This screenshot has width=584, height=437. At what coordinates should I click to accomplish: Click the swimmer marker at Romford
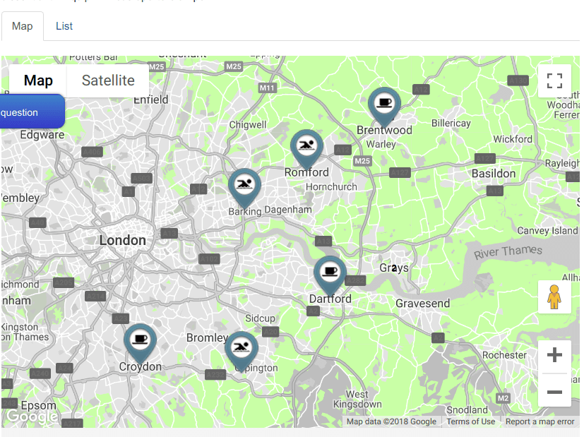tap(306, 148)
